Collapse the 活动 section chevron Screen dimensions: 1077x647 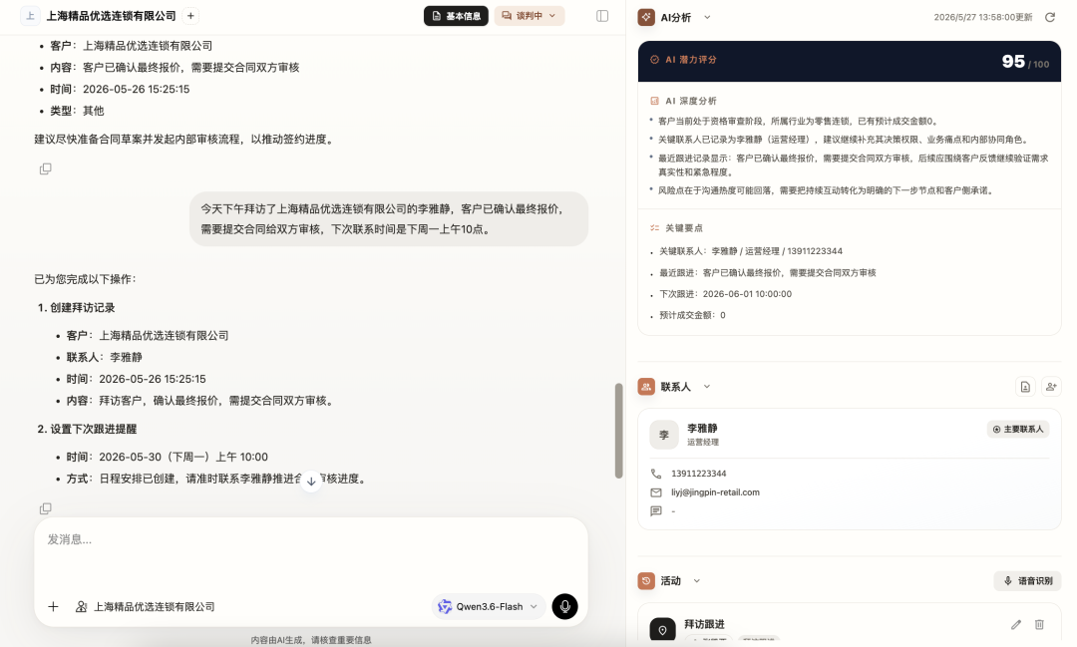pos(696,581)
